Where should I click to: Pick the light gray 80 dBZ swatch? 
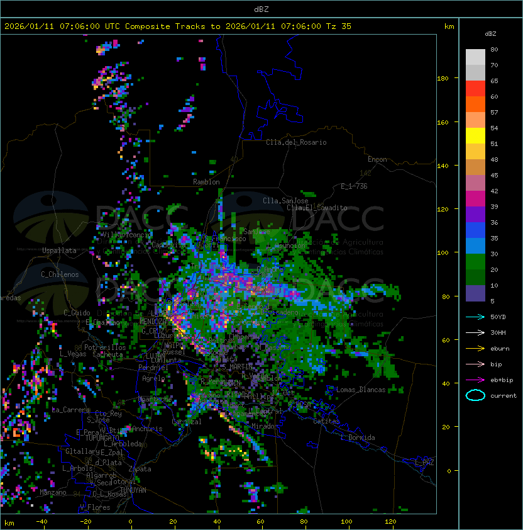[475, 57]
